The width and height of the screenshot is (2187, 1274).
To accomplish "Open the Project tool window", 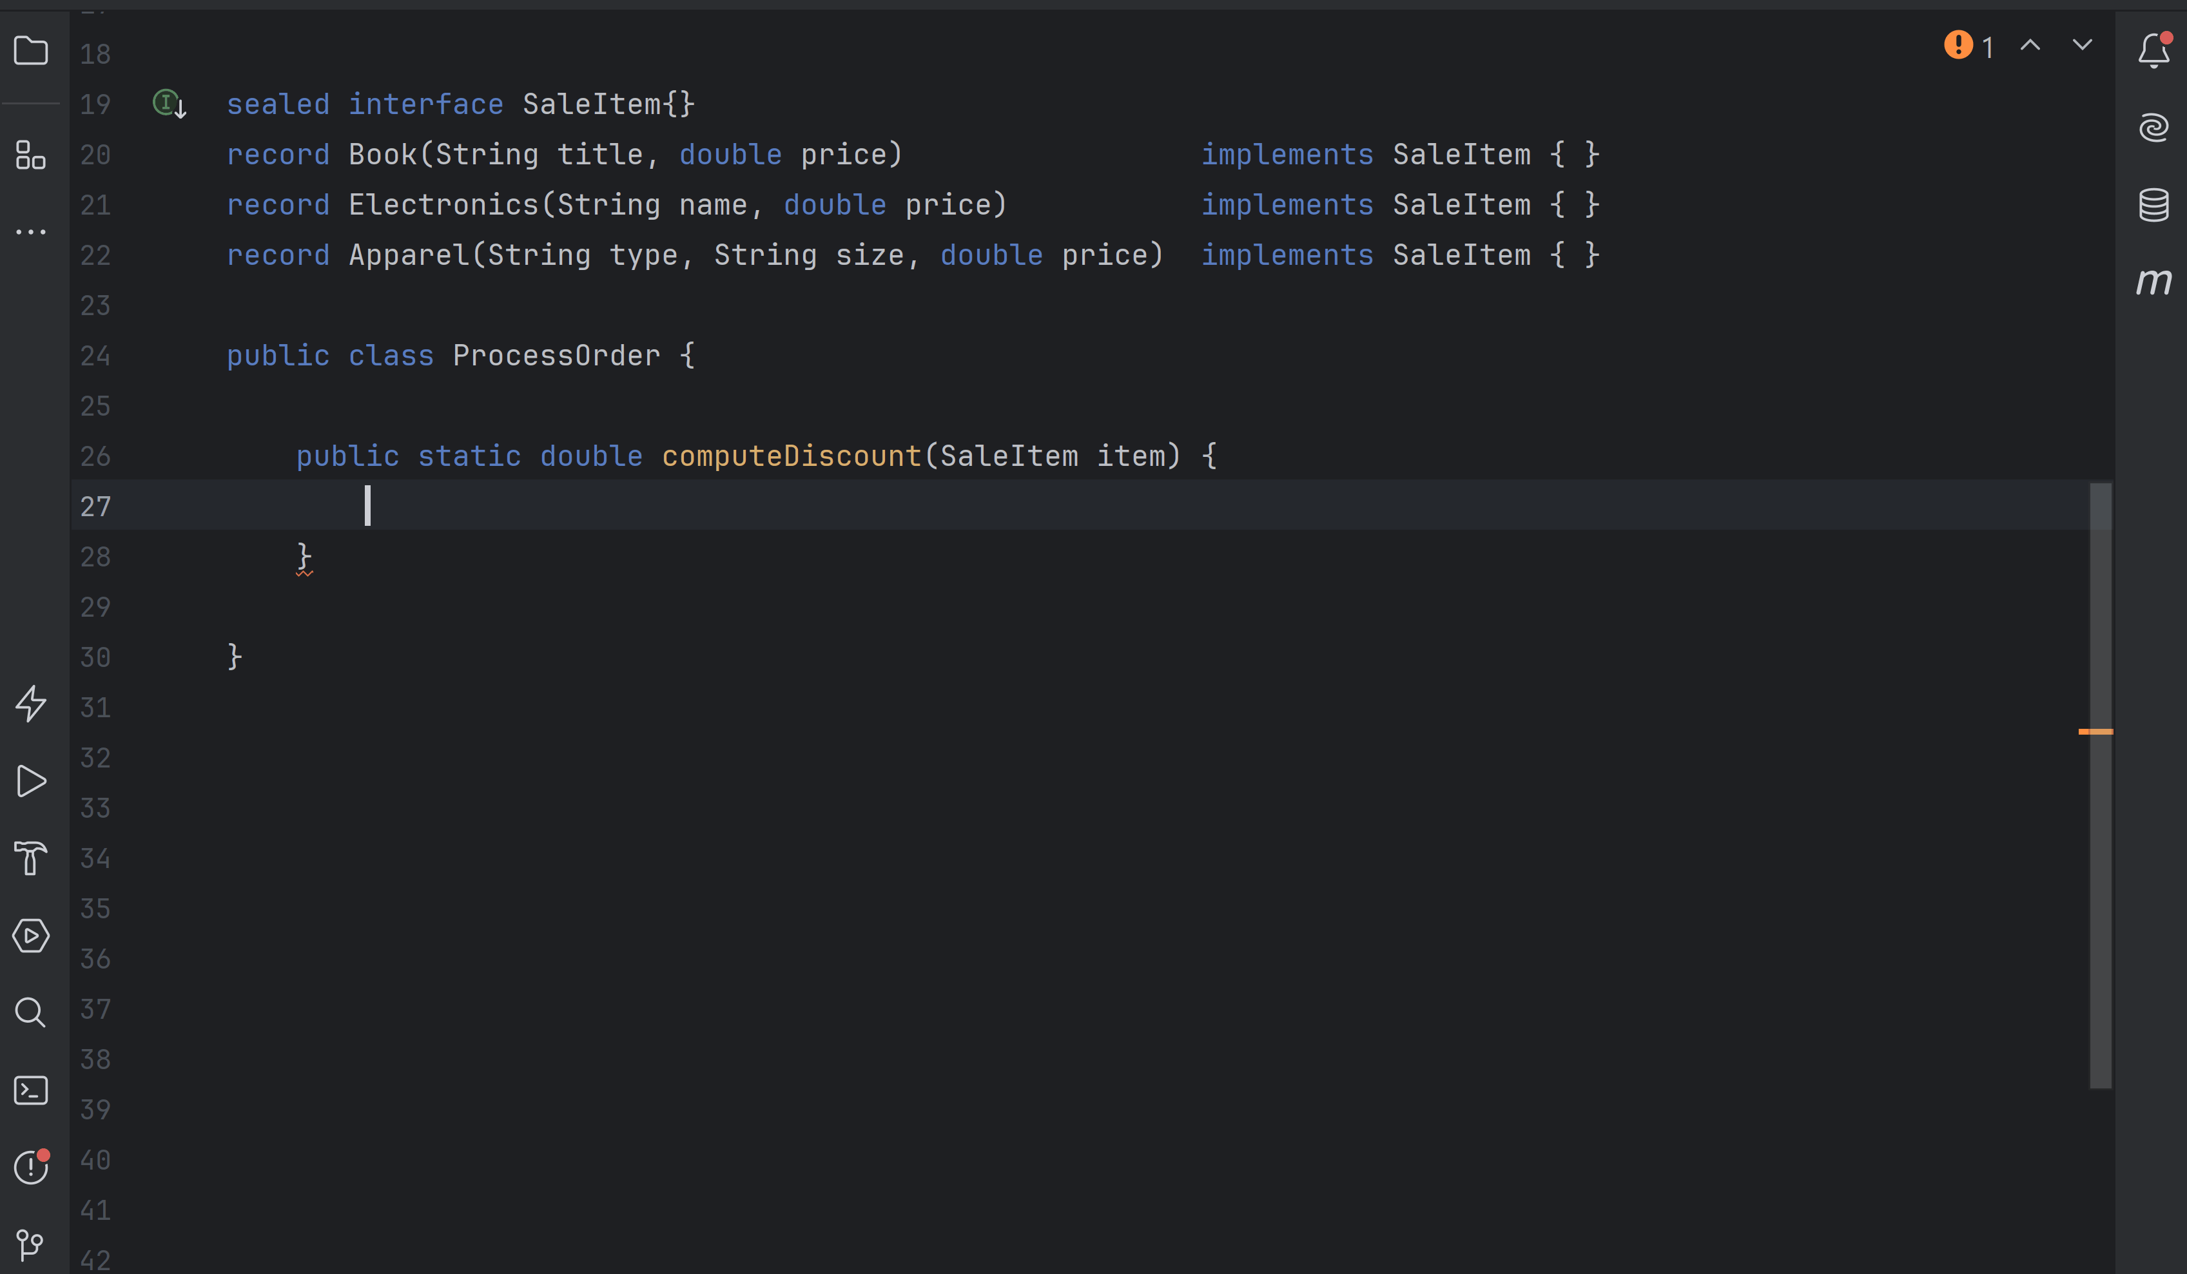I will (x=31, y=51).
